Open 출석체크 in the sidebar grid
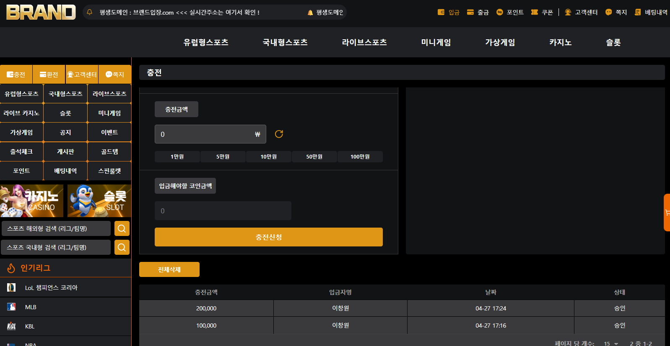Image resolution: width=670 pixels, height=346 pixels. coord(21,151)
